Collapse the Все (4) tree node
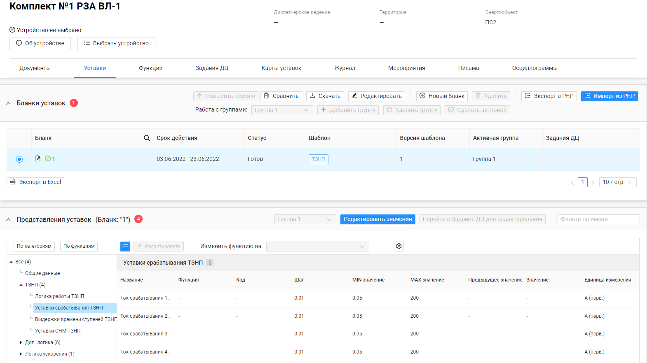This screenshot has height=363, width=647. coord(11,262)
